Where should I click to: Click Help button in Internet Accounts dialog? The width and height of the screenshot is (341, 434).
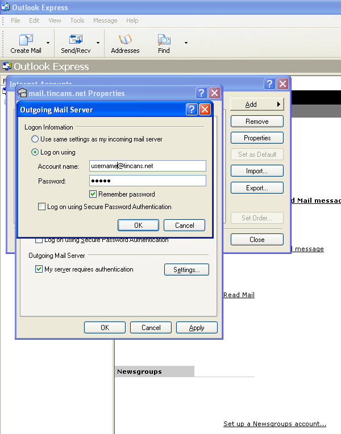[269, 84]
